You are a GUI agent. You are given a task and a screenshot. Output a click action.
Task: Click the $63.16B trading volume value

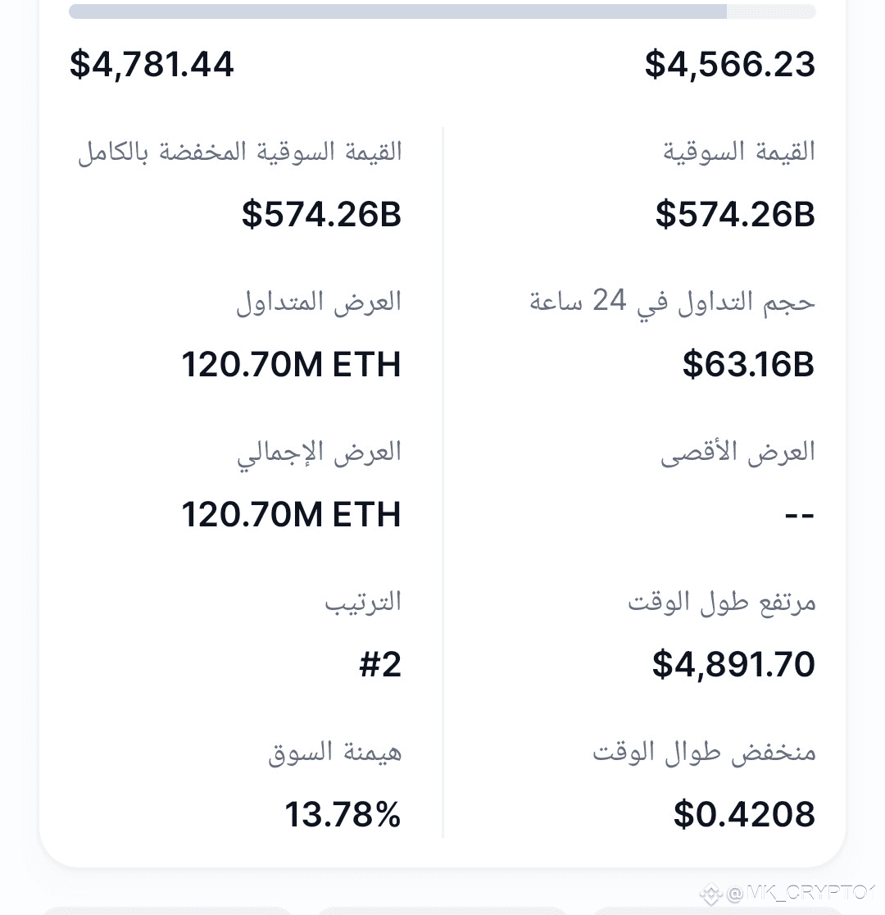coord(748,364)
